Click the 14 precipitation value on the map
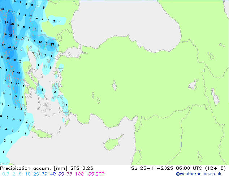229x177 pixels. 13,72
